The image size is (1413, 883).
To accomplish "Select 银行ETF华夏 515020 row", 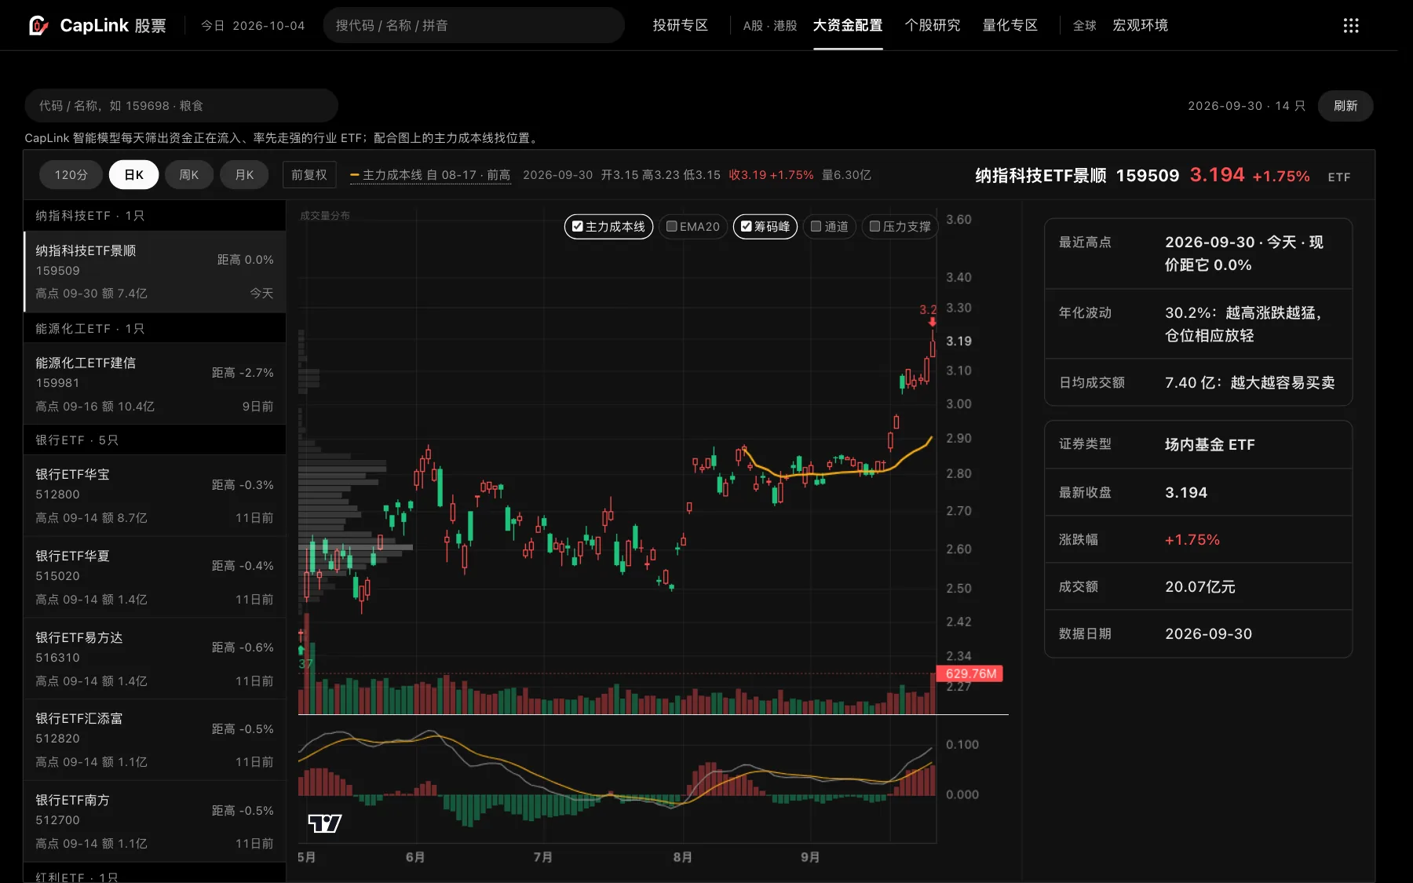I will [155, 578].
